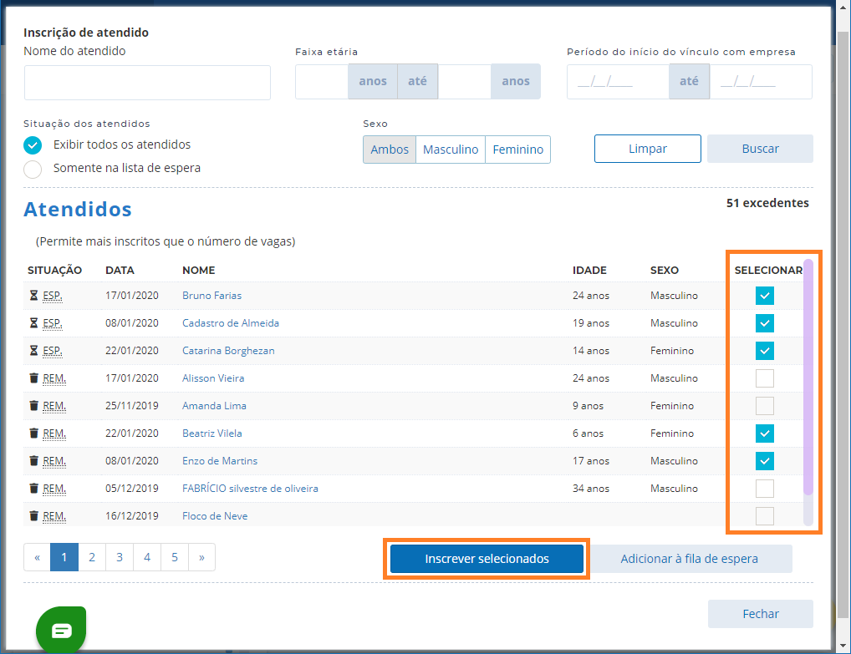This screenshot has height=654, width=851.
Task: Choose 'Somente na lista de espera' option
Action: tap(33, 170)
